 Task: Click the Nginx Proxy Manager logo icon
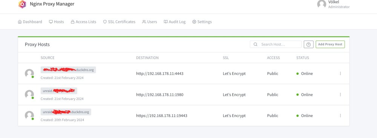tap(22, 4)
